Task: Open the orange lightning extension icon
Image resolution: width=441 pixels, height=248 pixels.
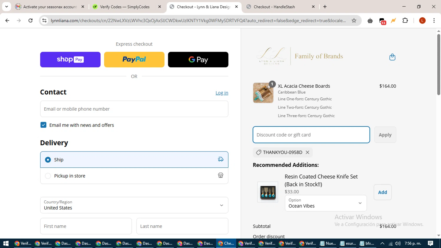Action: (393, 21)
